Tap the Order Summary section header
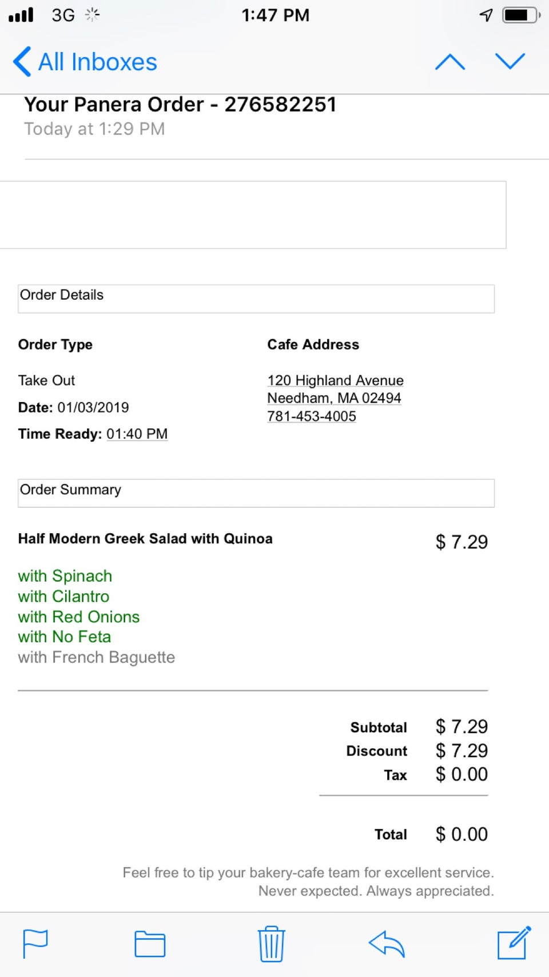This screenshot has height=977, width=549. pyautogui.click(x=256, y=493)
